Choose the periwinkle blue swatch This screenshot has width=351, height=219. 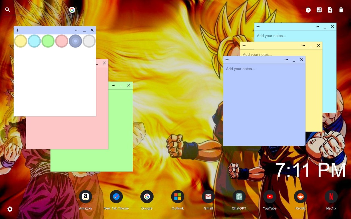75,41
